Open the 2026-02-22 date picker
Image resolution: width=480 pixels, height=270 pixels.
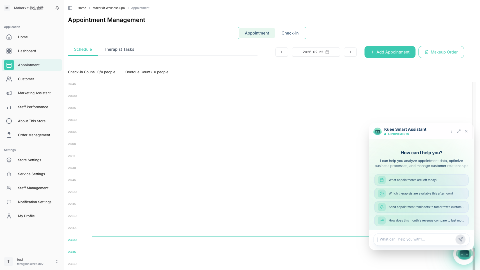click(316, 52)
